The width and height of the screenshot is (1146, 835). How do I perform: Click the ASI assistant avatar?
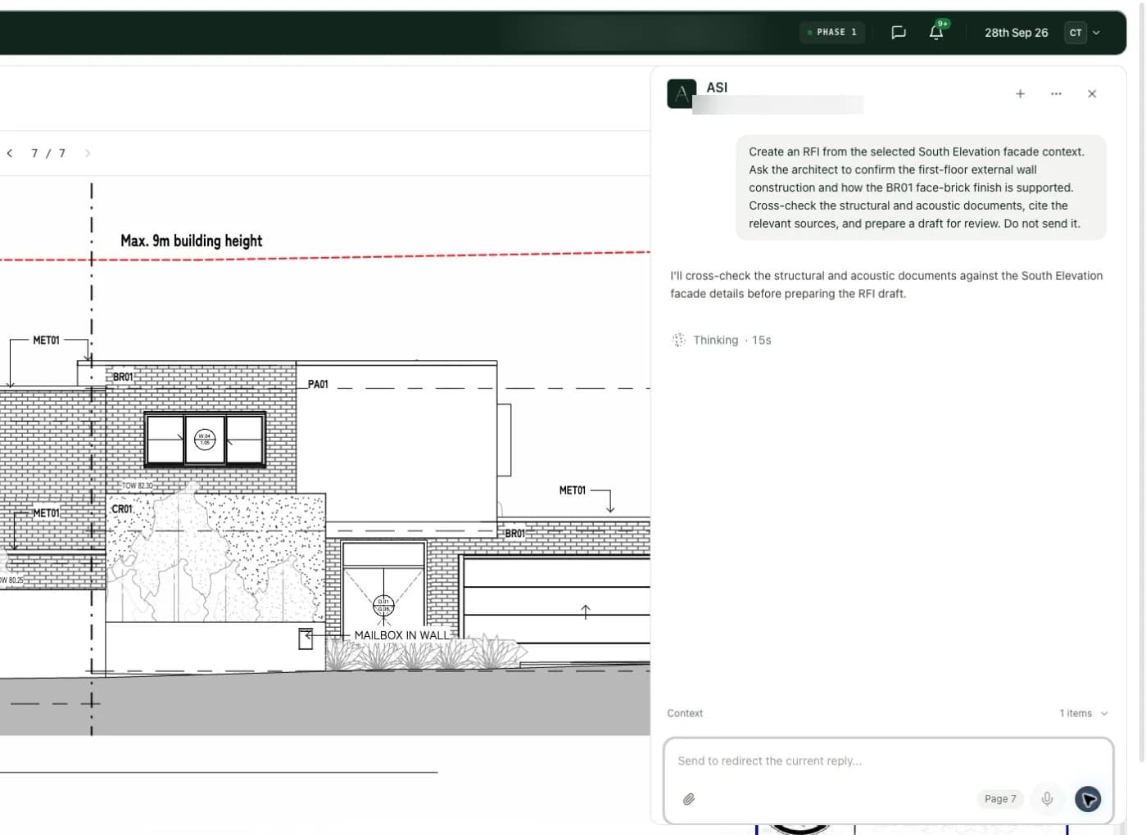pyautogui.click(x=682, y=93)
